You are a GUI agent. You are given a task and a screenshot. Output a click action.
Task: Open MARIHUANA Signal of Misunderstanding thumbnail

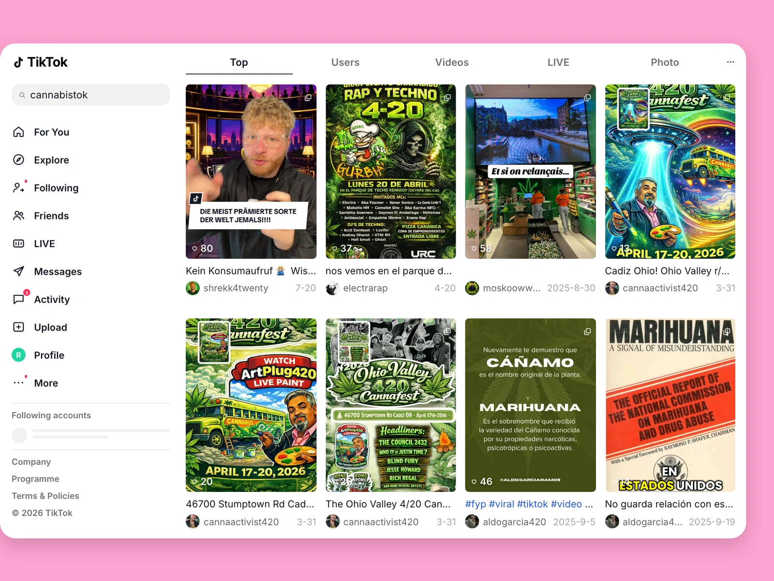coord(670,405)
